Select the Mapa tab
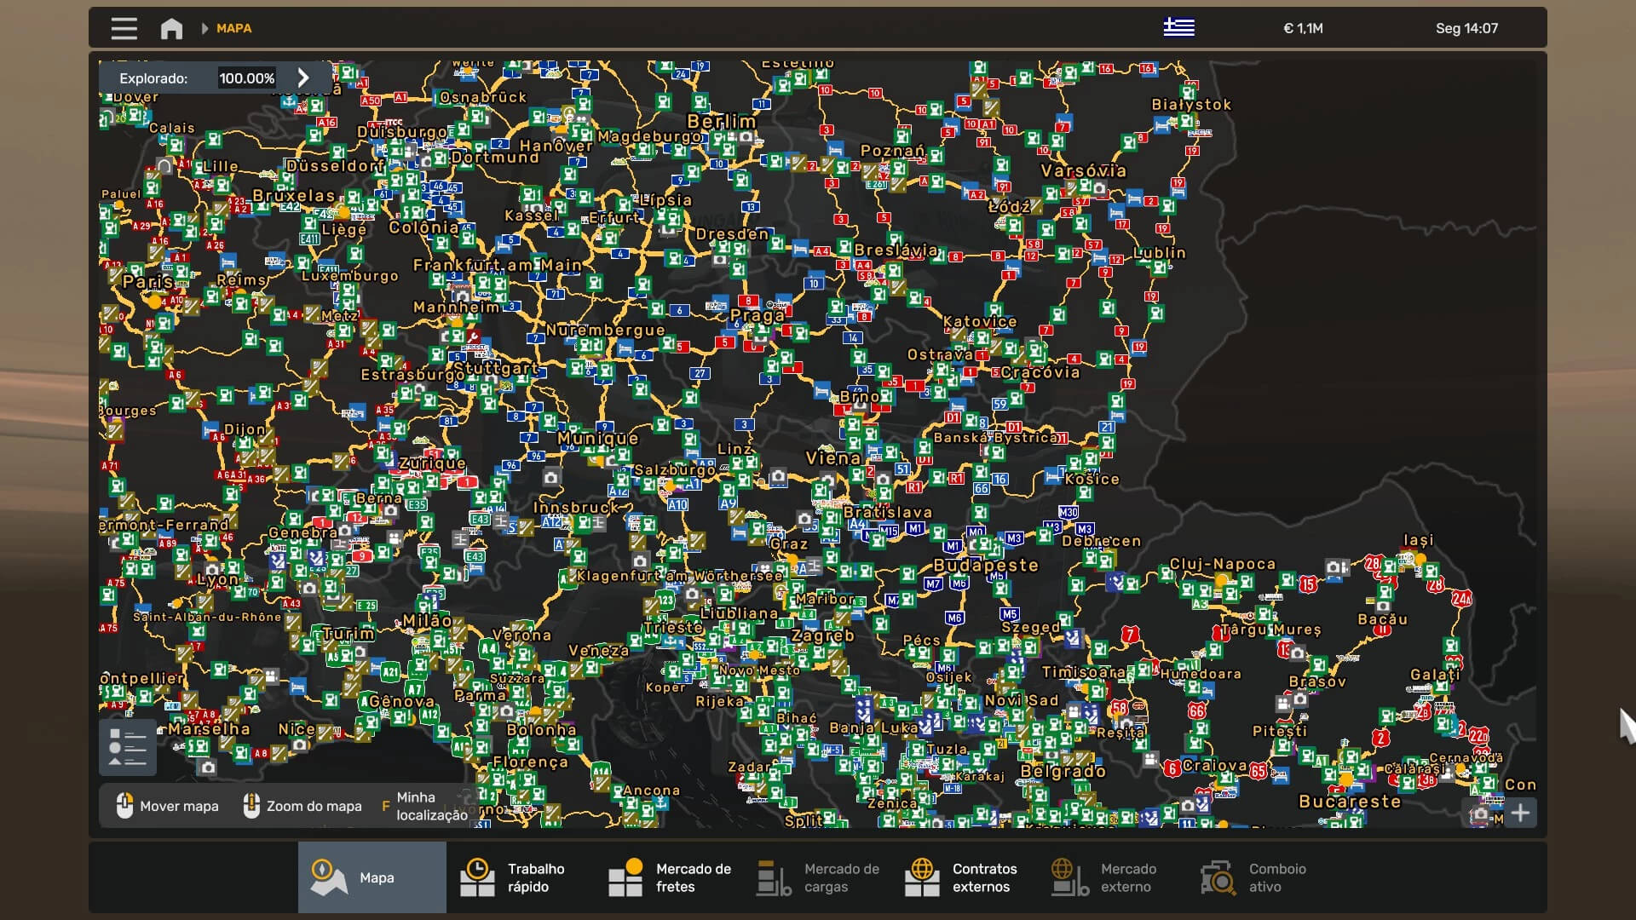Viewport: 1636px width, 920px height. [x=372, y=877]
